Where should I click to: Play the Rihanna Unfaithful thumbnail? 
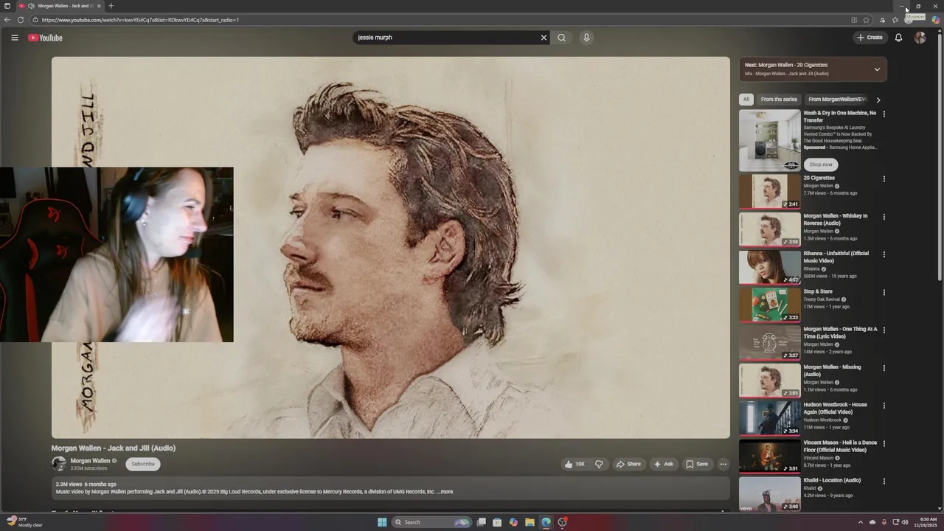click(770, 267)
